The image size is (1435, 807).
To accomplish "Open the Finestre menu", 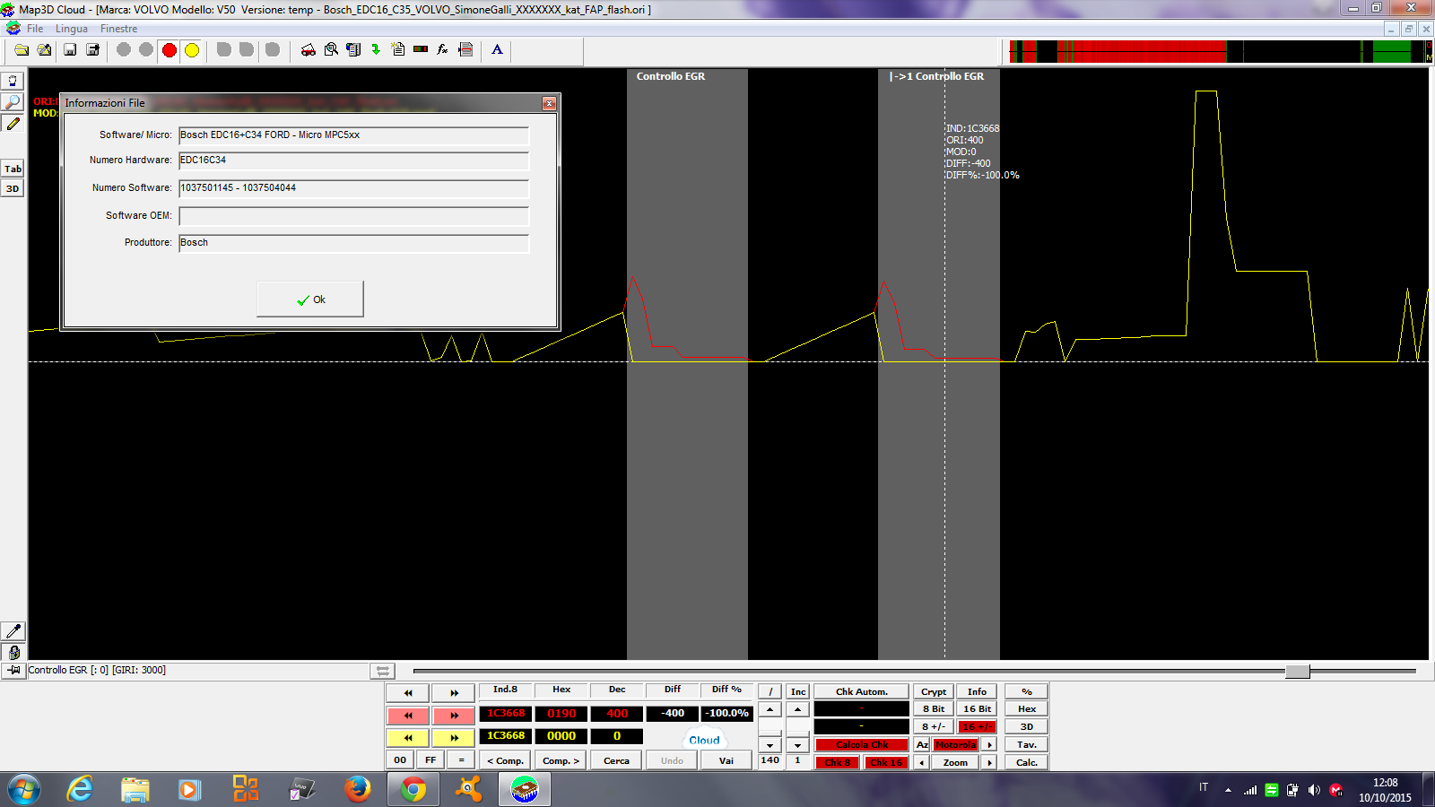I will [118, 29].
